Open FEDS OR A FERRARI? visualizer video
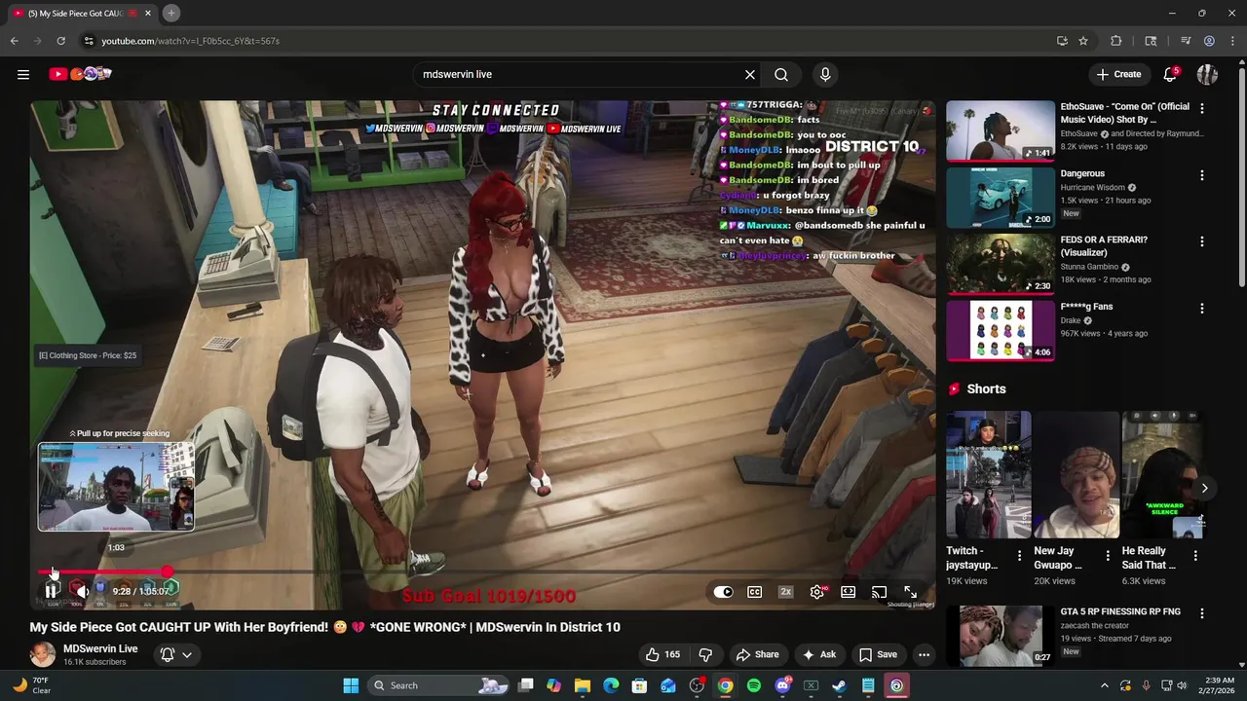The width and height of the screenshot is (1247, 701). pos(1001,263)
